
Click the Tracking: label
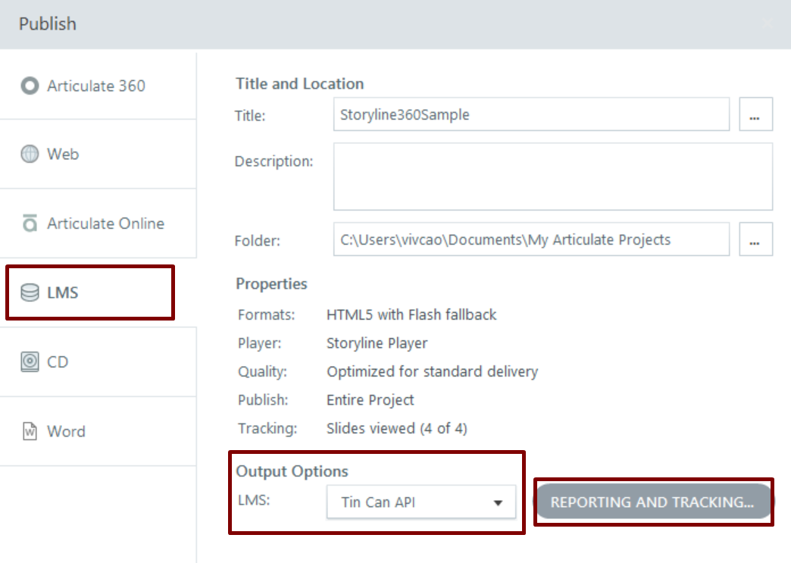pyautogui.click(x=267, y=428)
